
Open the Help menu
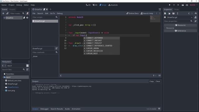coord(33,5)
